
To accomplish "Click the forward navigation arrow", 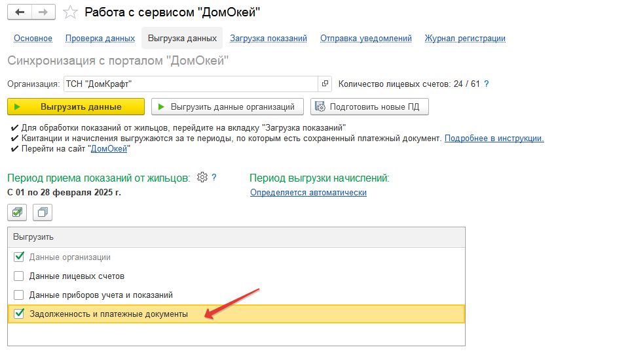I will 43,12.
